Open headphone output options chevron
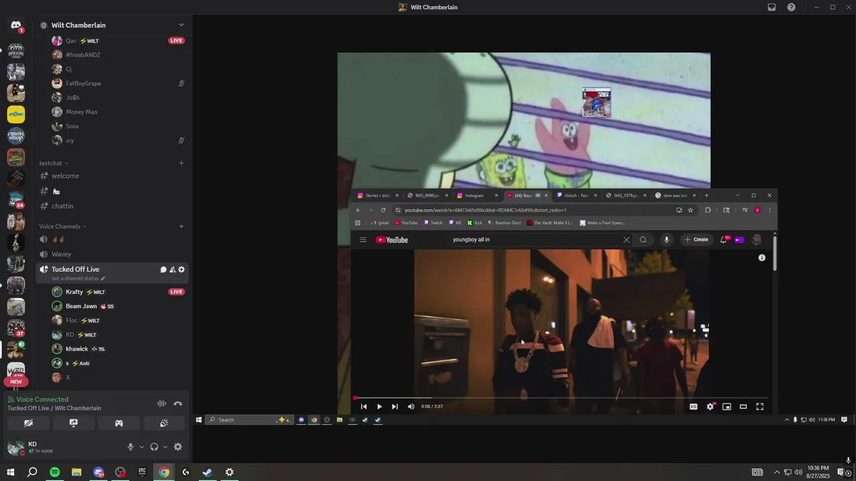Image resolution: width=856 pixels, height=481 pixels. pyautogui.click(x=165, y=447)
